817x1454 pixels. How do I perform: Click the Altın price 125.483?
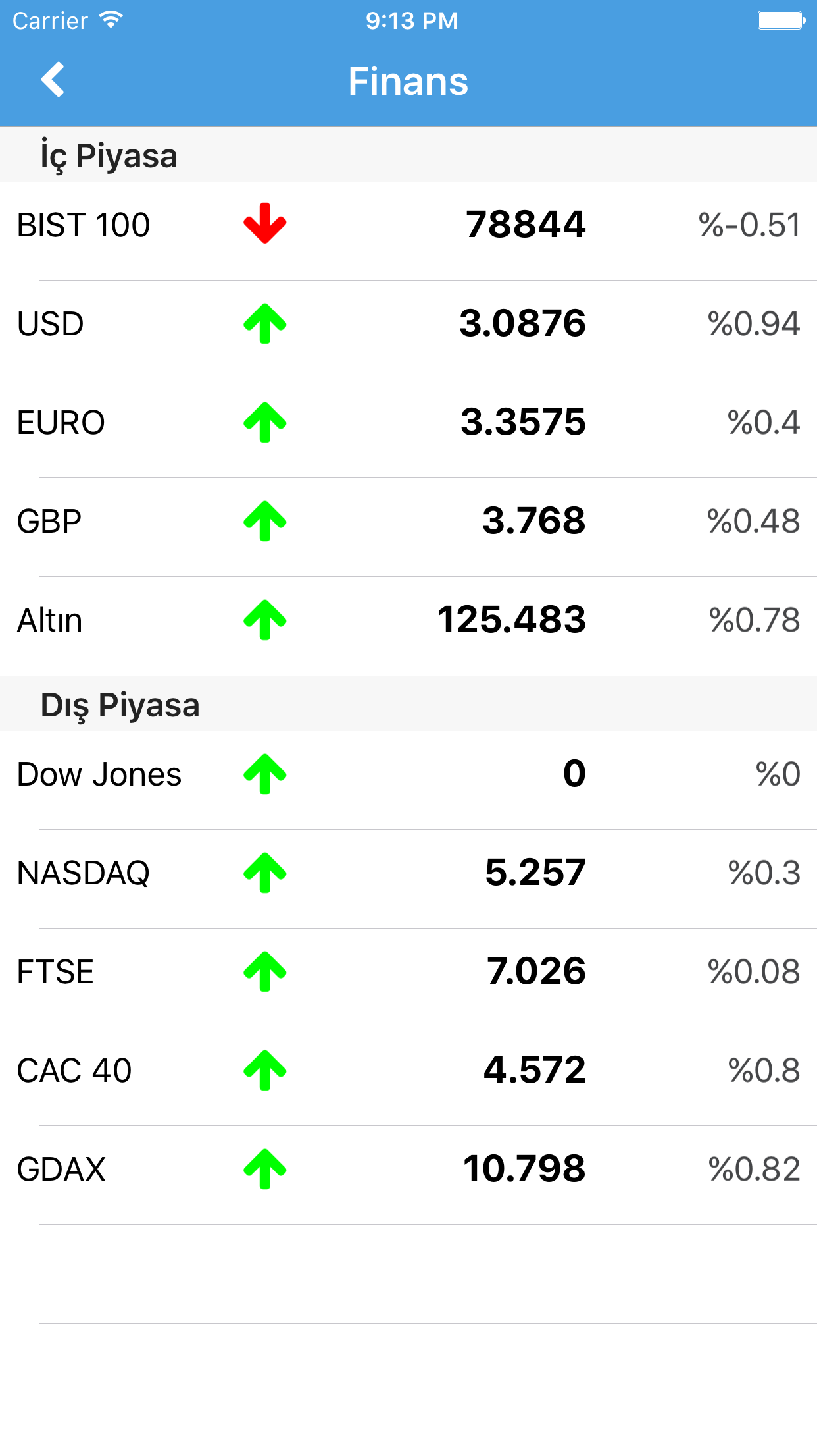click(x=512, y=620)
